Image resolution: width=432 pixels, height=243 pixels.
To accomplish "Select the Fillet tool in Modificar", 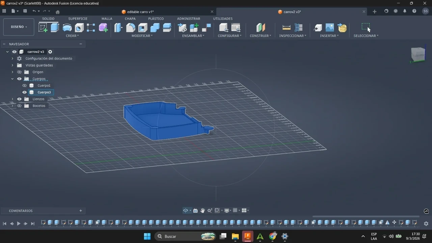I will pyautogui.click(x=131, y=27).
